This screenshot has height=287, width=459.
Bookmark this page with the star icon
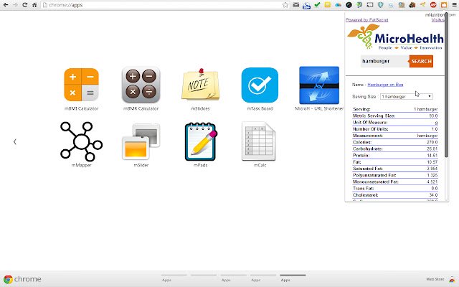[285, 5]
